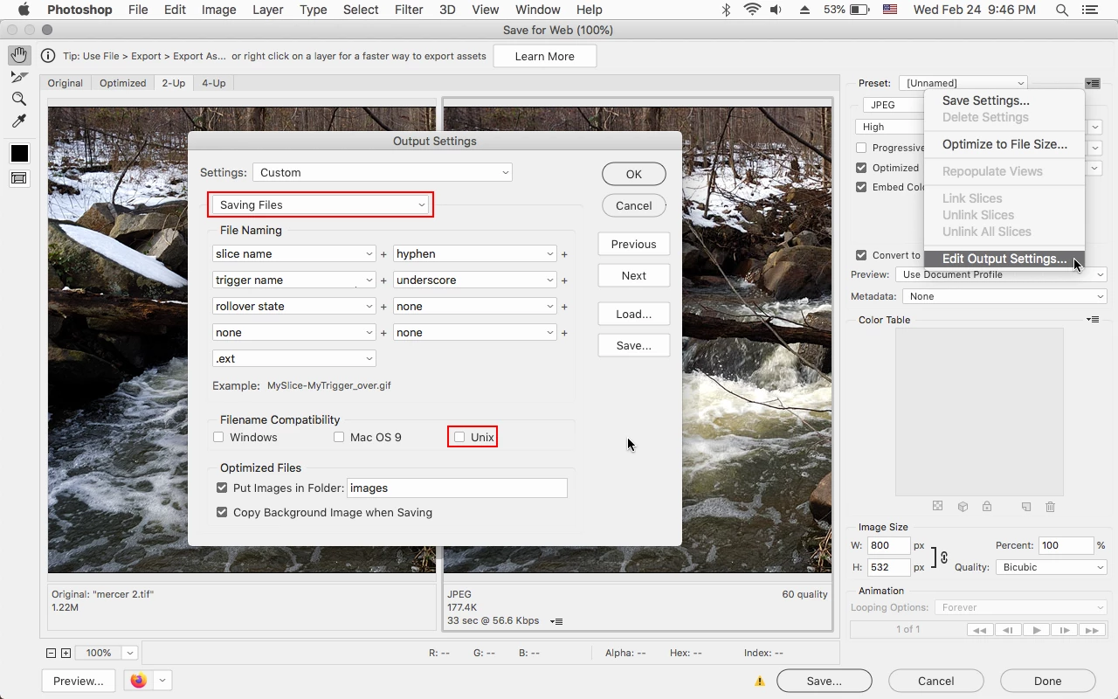Click the Wi-Fi icon in menu bar

click(752, 10)
